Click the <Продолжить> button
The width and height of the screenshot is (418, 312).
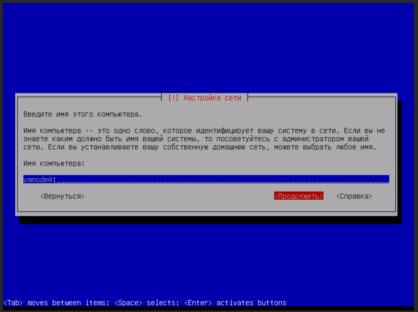pyautogui.click(x=298, y=196)
